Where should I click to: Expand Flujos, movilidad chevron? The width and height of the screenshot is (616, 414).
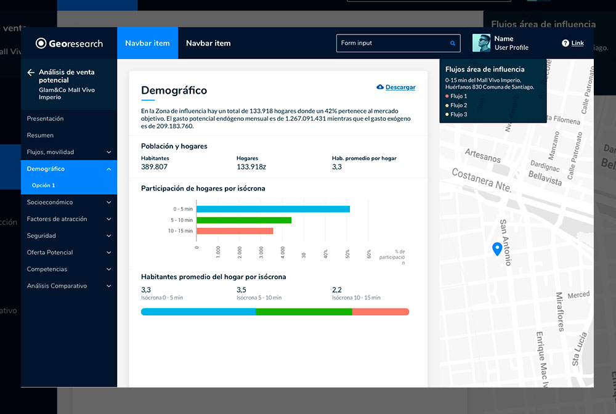tap(109, 152)
